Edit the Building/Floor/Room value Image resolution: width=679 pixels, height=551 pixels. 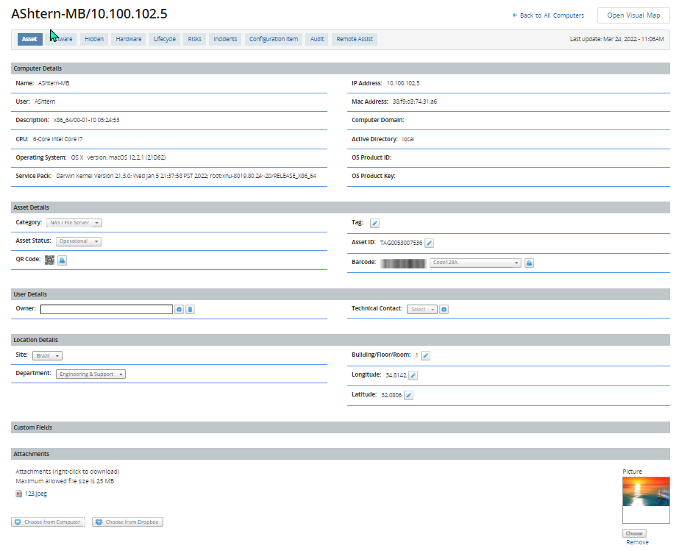425,355
